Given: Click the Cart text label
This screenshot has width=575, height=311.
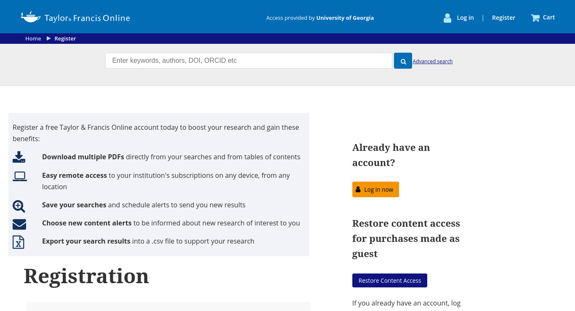Looking at the screenshot, I should pos(549,17).
